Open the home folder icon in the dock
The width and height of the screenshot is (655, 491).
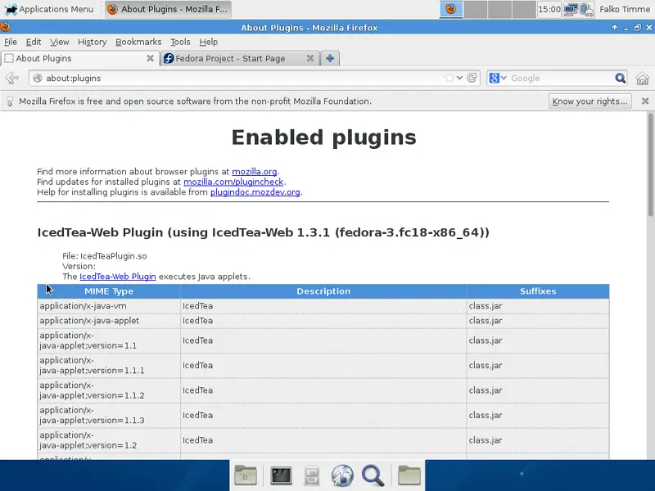(x=245, y=475)
